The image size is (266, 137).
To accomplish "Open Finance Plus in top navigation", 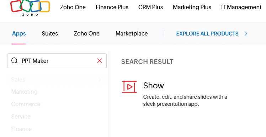I will tap(112, 7).
